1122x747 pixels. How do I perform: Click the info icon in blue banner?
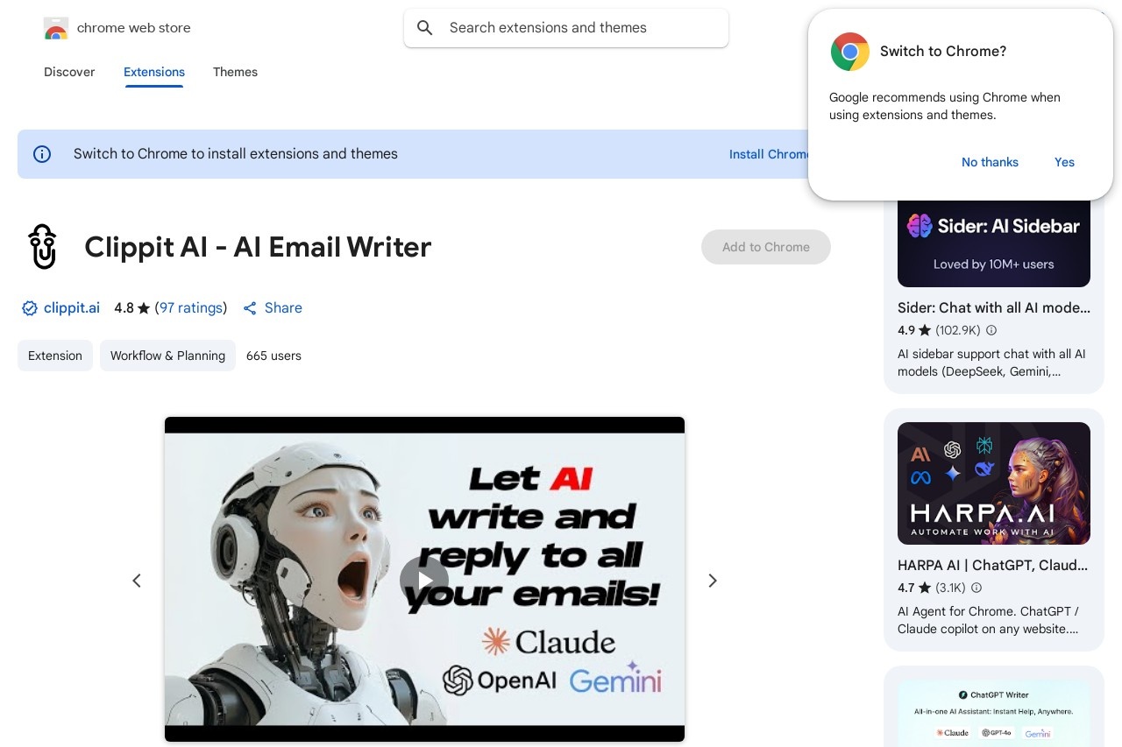pyautogui.click(x=42, y=154)
